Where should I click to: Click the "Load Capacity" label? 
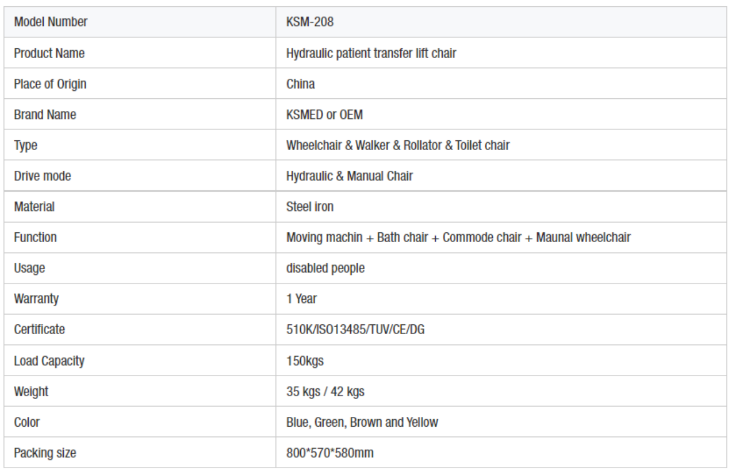(x=49, y=361)
